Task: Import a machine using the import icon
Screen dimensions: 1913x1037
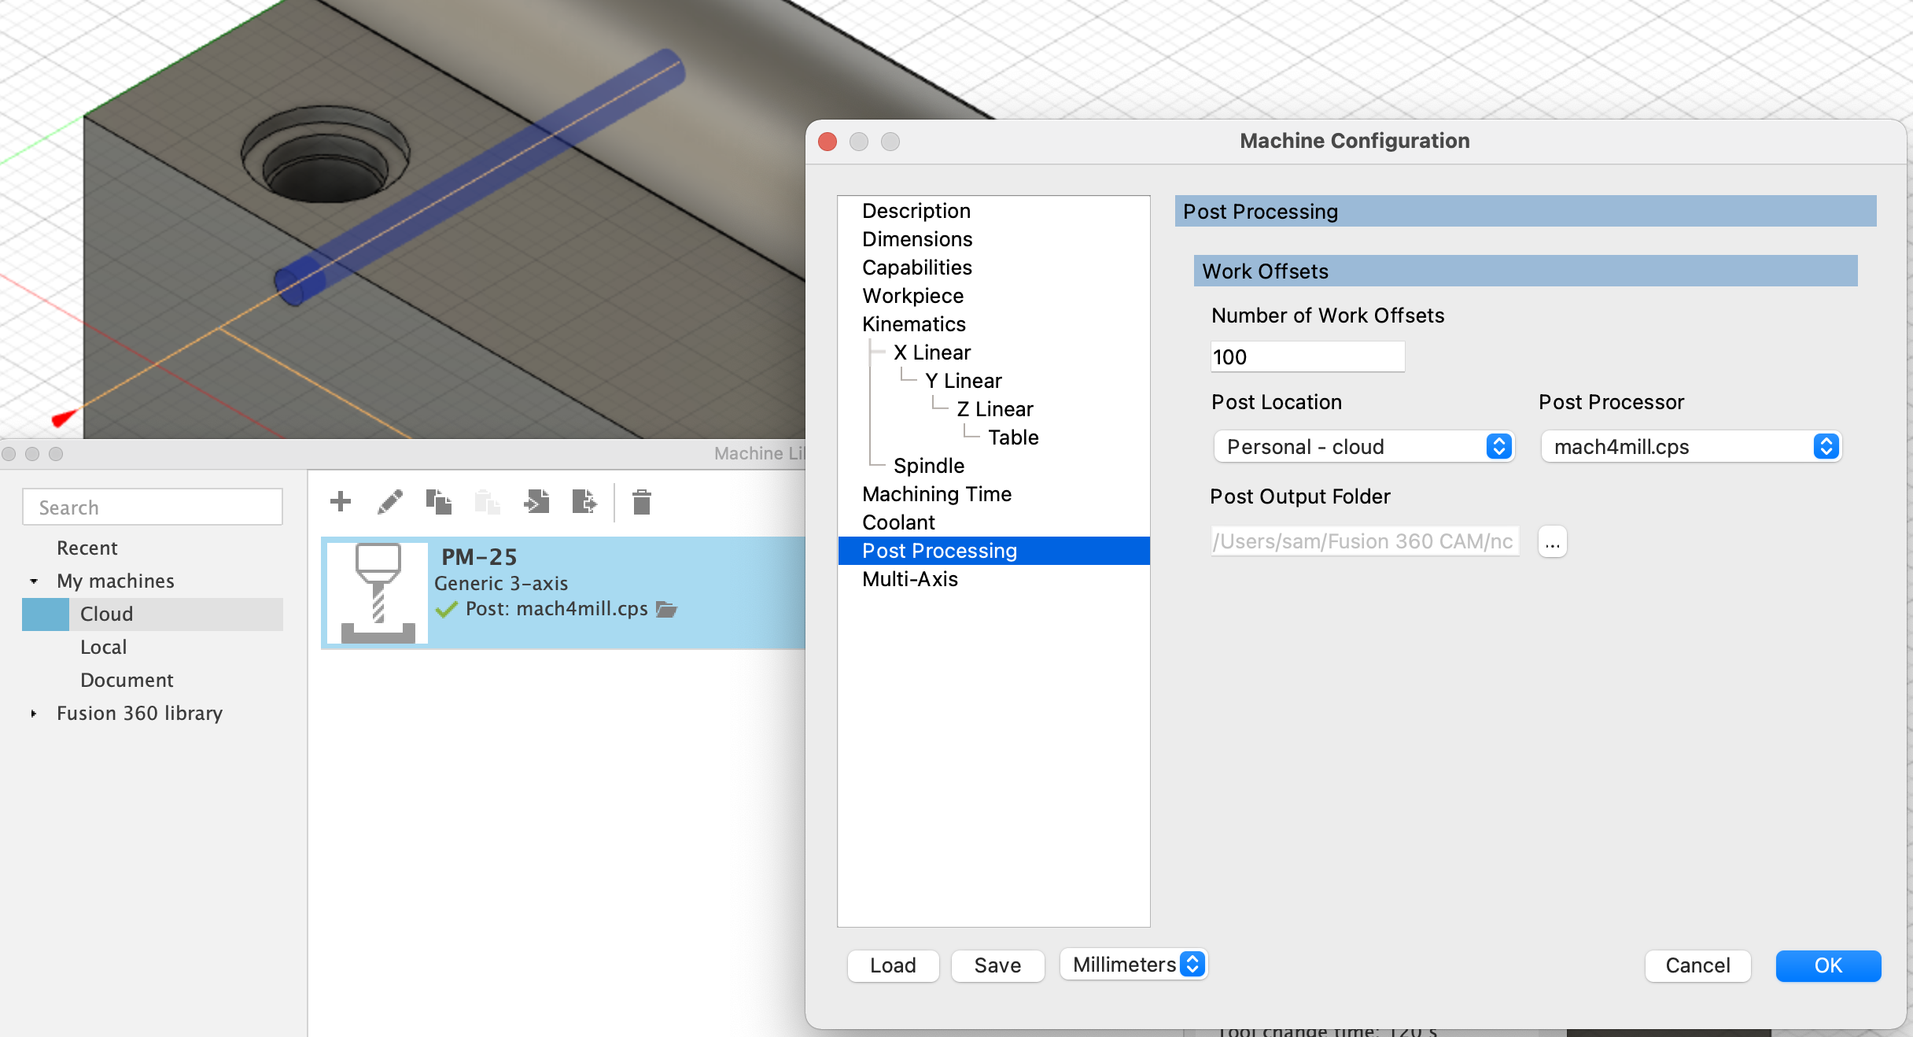Action: coord(536,502)
